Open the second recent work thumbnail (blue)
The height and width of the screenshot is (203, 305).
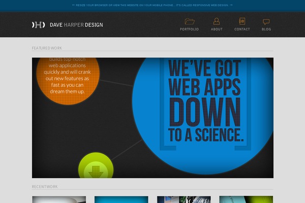[x=121, y=199]
